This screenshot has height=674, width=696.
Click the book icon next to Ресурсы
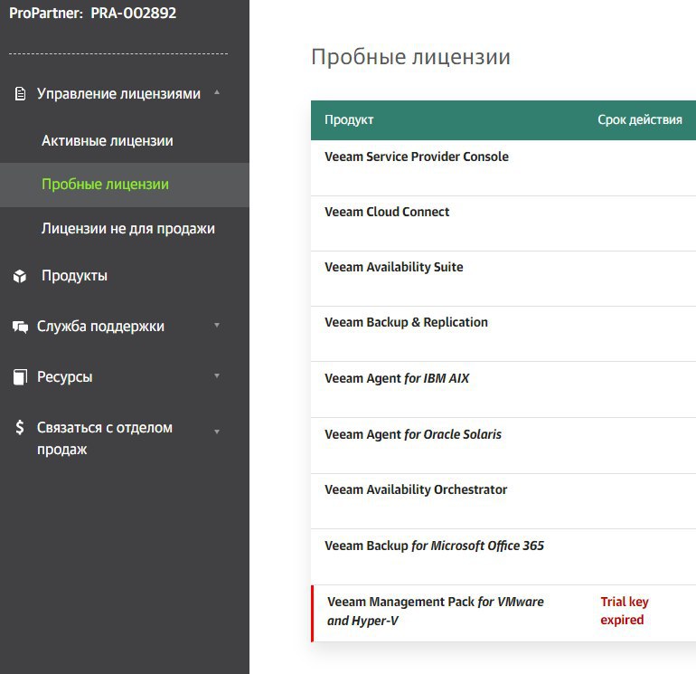tap(20, 376)
